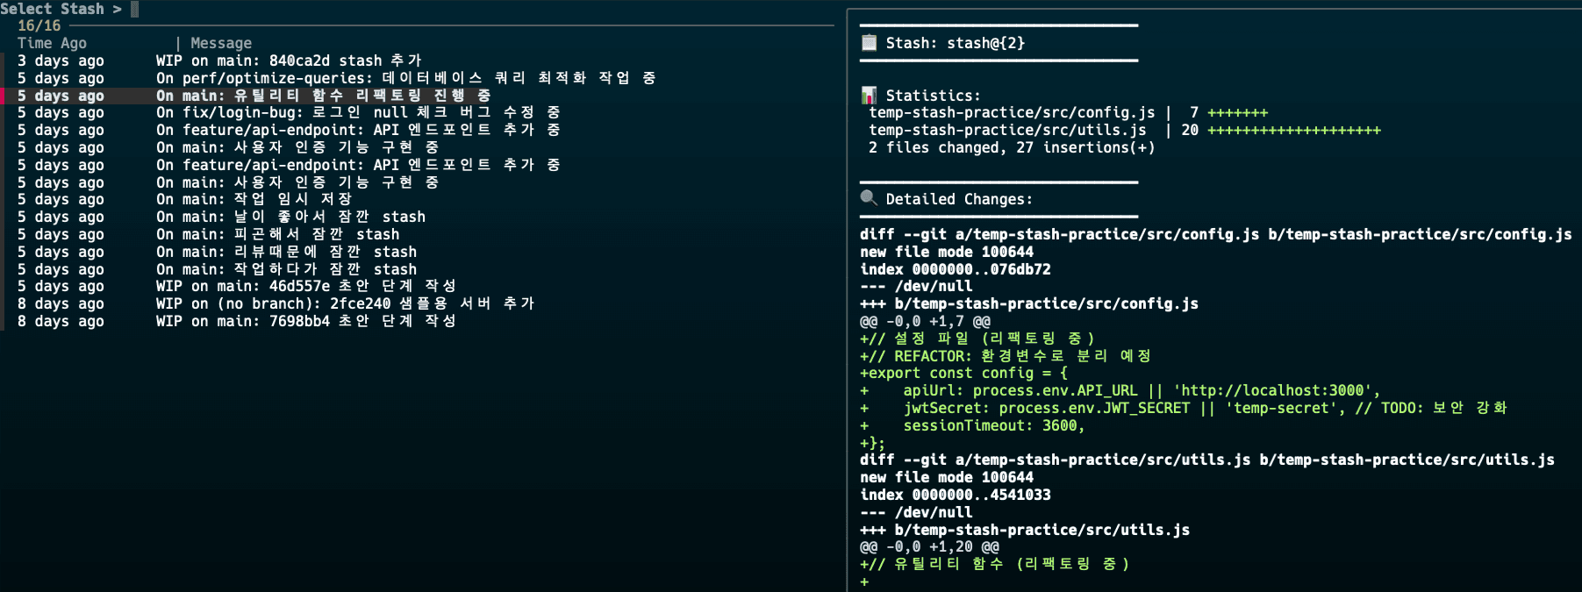Image resolution: width=1582 pixels, height=592 pixels.
Task: Select WIP on main 46d557e stash
Action: click(305, 286)
